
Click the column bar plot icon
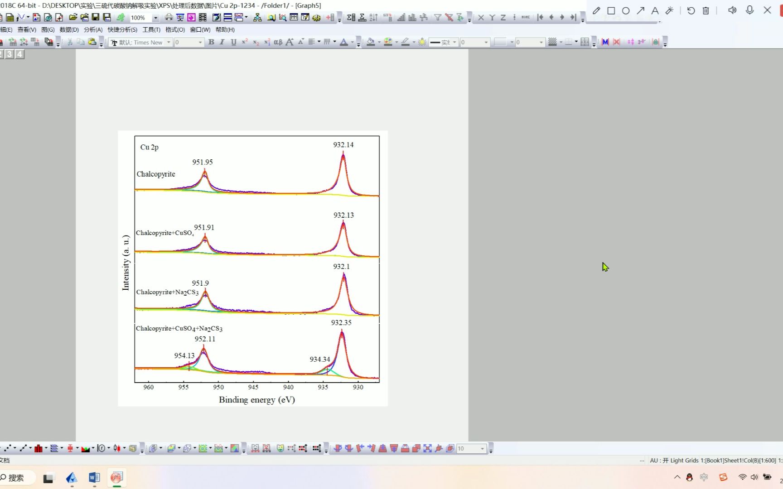39,448
